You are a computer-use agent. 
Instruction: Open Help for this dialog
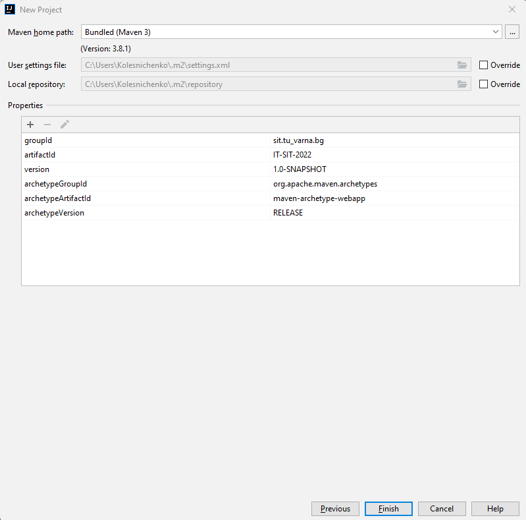click(495, 509)
